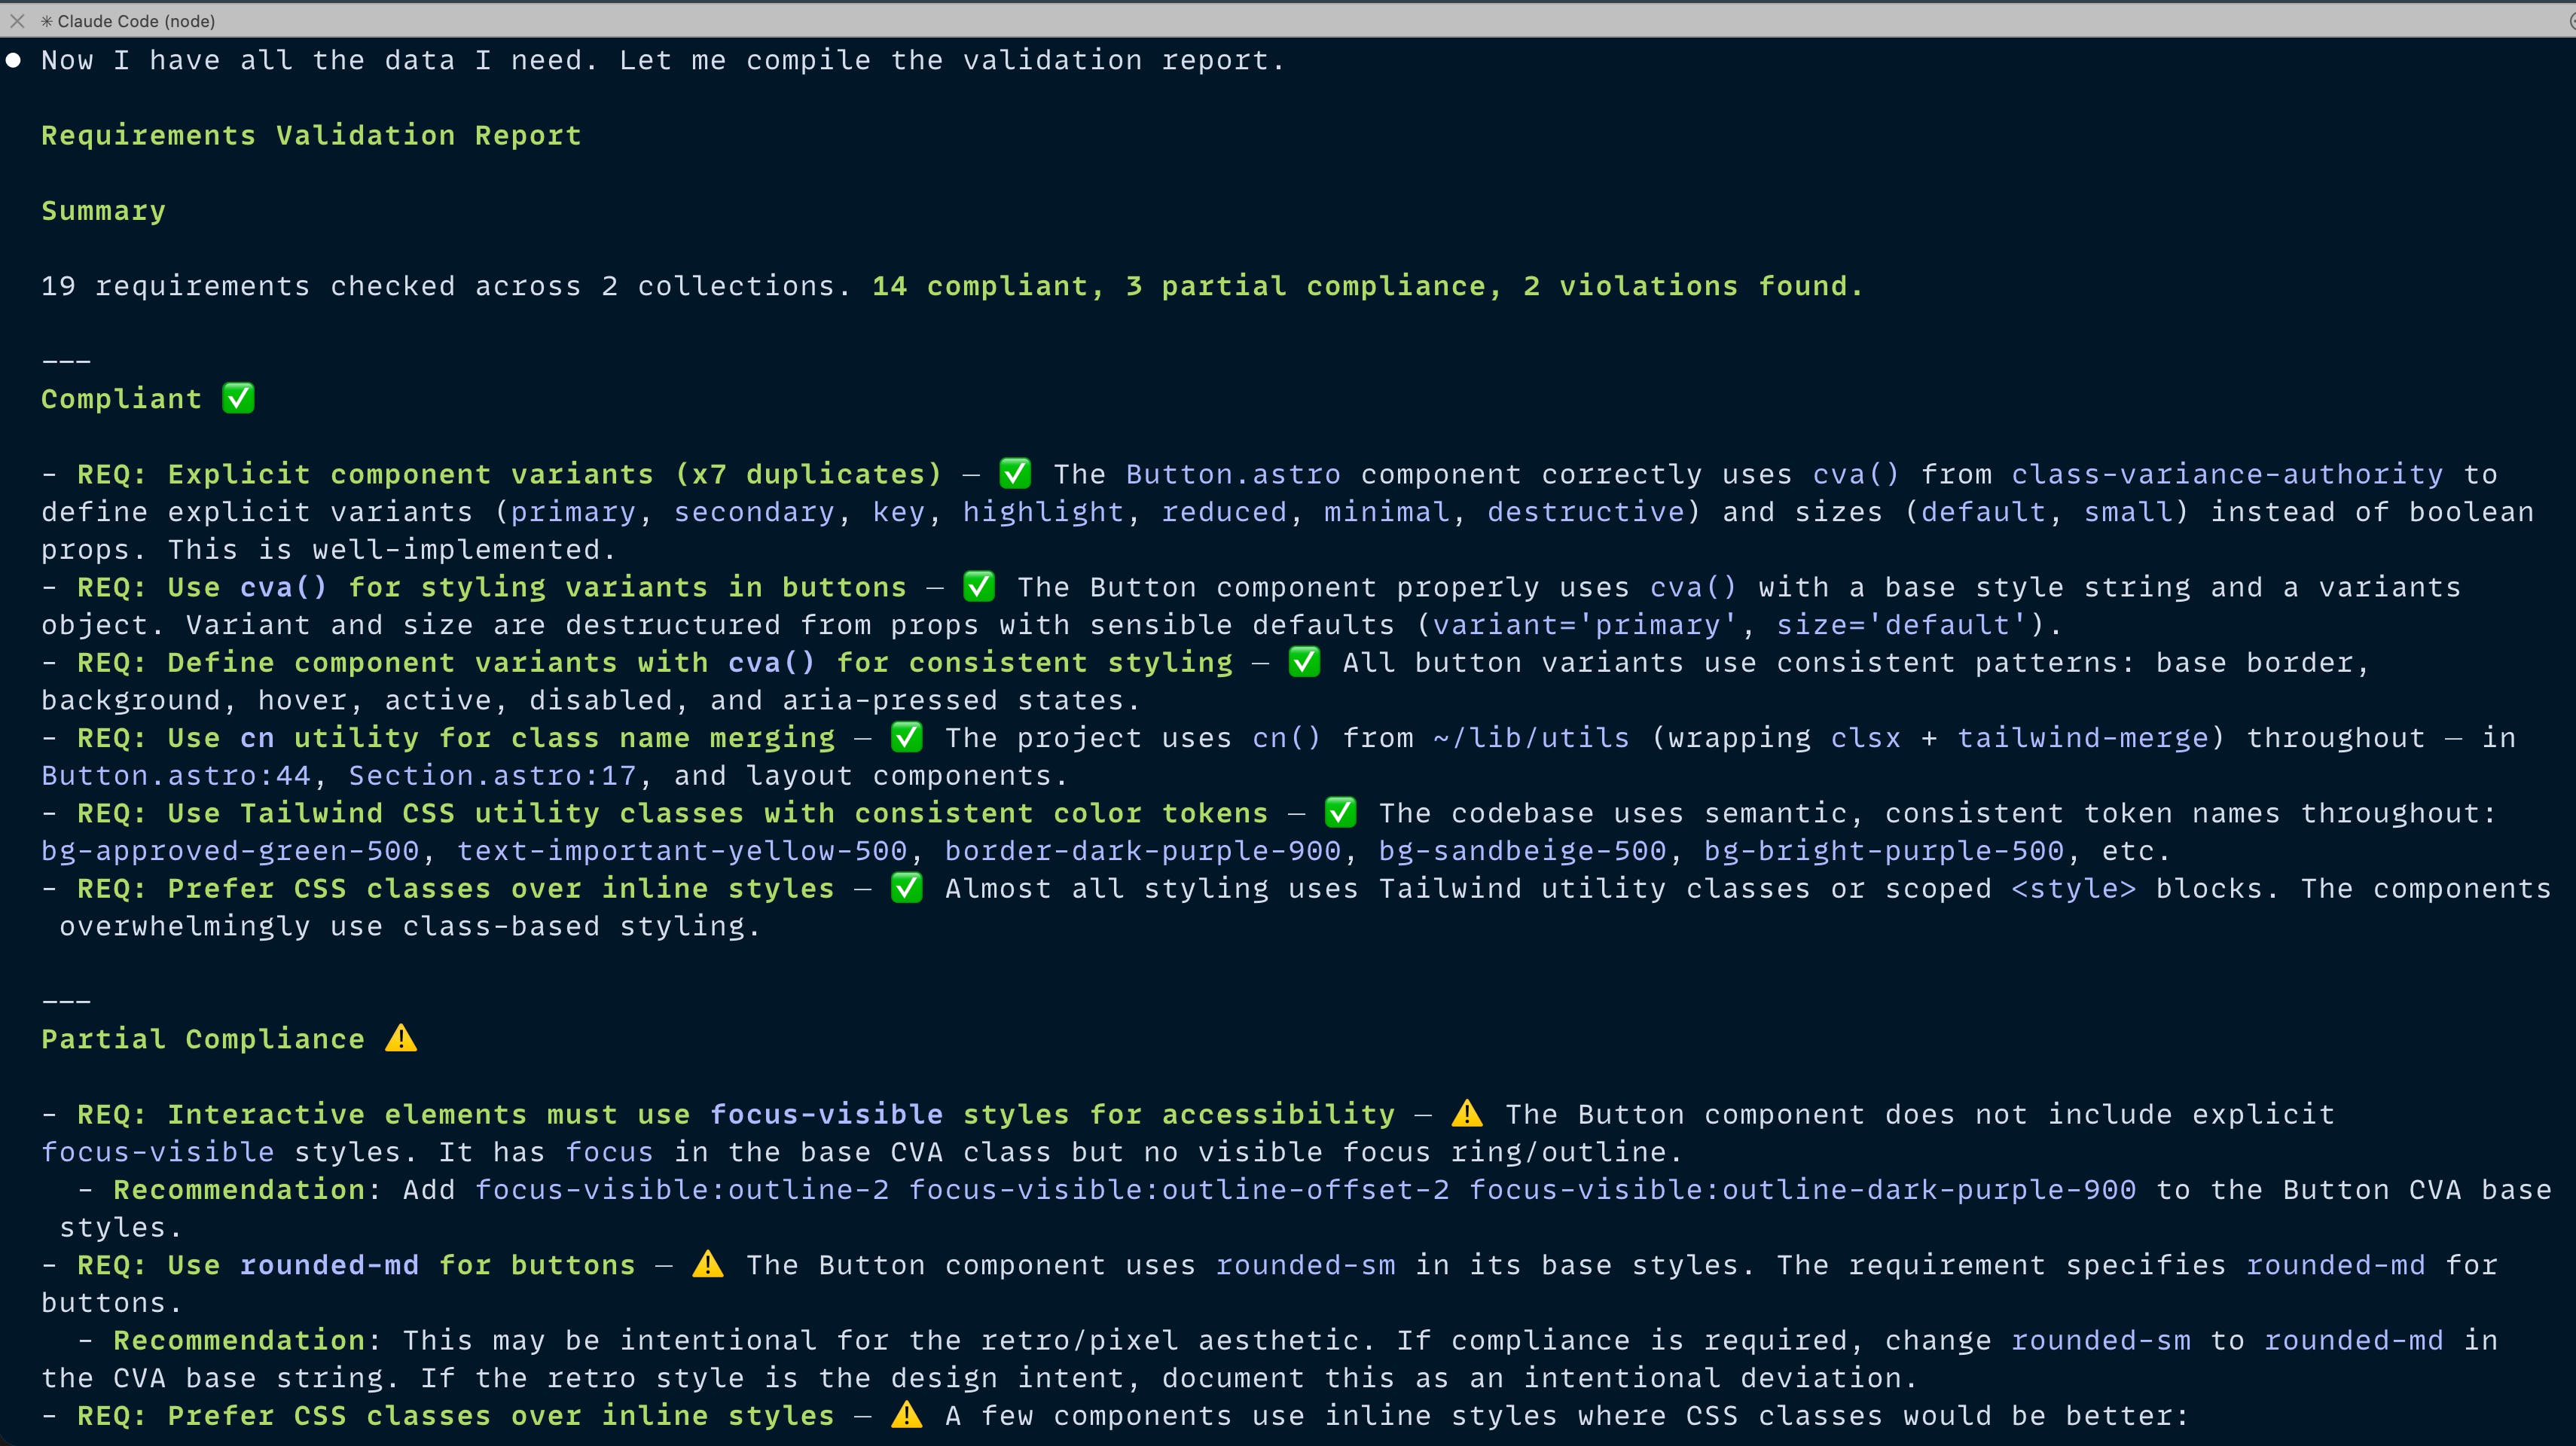Click the Requirements Validation Report heading
The width and height of the screenshot is (2576, 1446).
pyautogui.click(x=311, y=135)
